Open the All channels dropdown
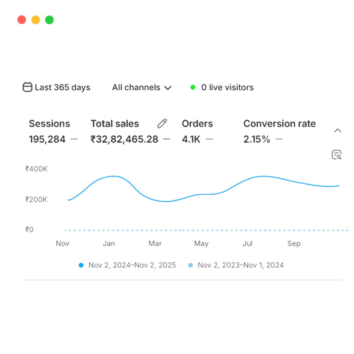Viewport: 354px width, 354px height. 142,87
